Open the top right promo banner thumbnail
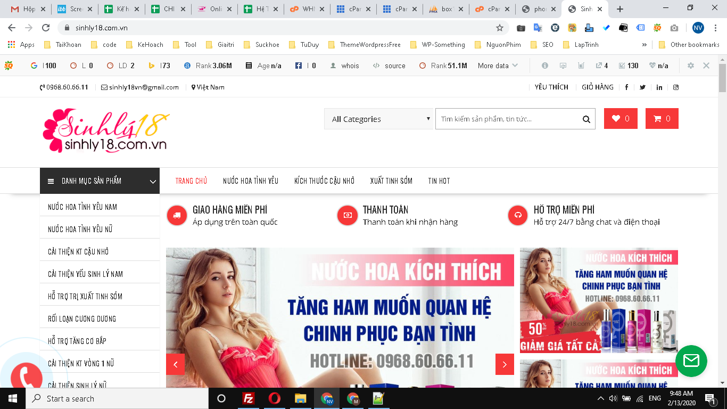Image resolution: width=727 pixels, height=409 pixels. click(599, 300)
